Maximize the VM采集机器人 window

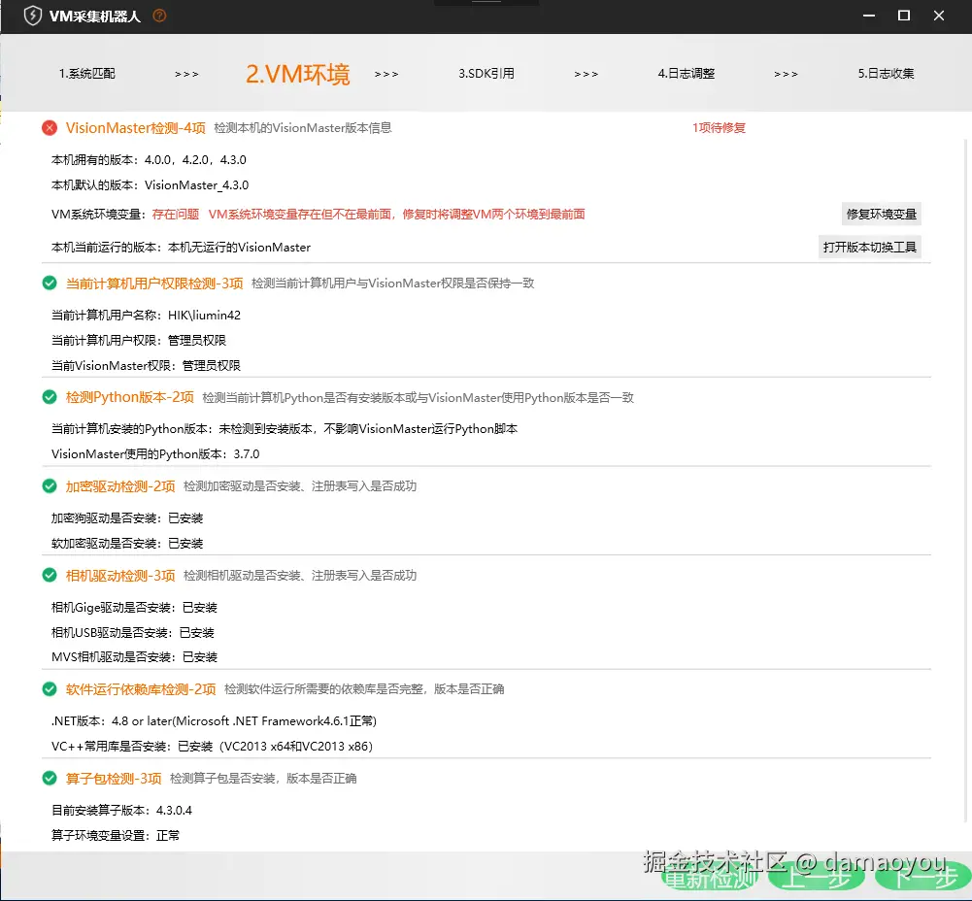pyautogui.click(x=904, y=16)
